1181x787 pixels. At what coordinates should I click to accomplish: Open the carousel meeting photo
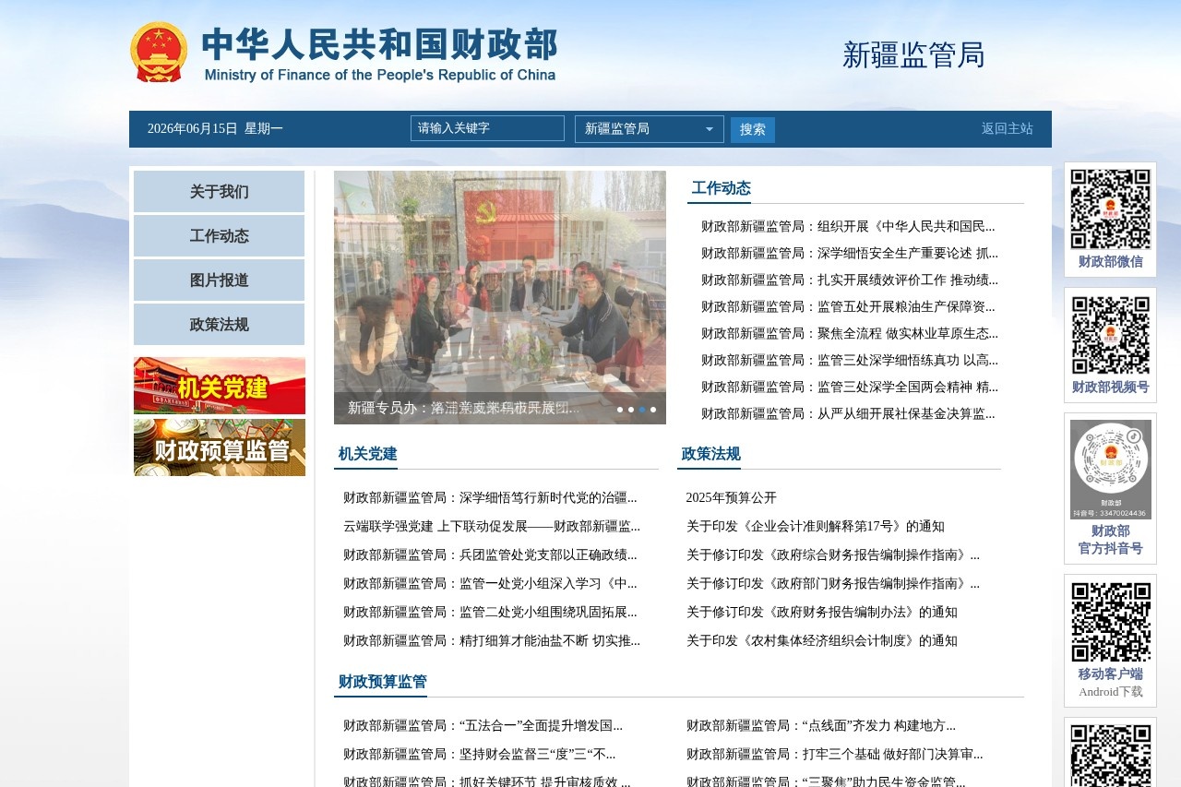[500, 297]
